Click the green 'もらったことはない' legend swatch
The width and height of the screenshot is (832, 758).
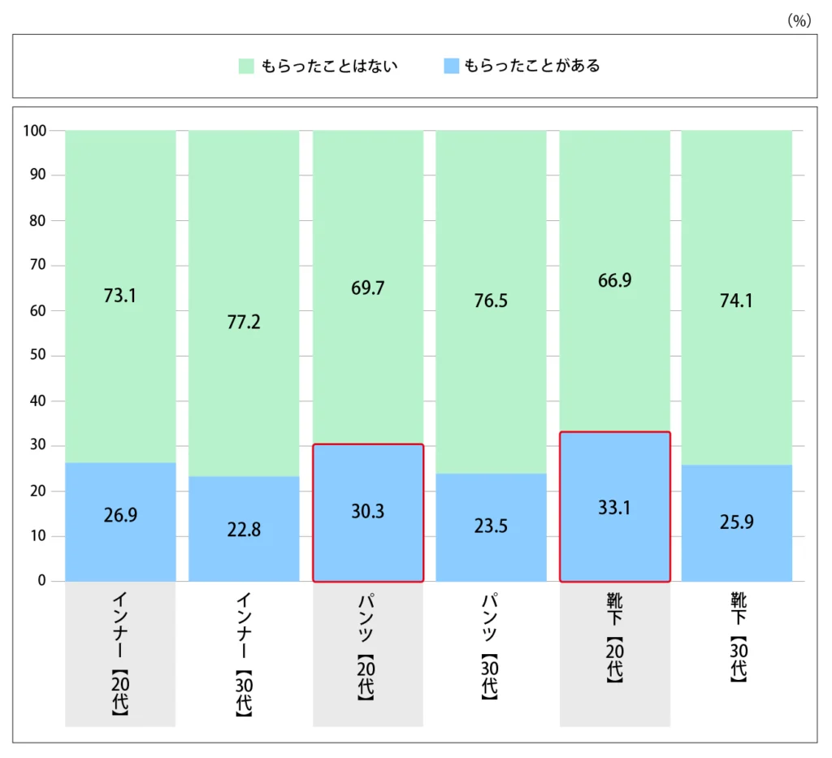pyautogui.click(x=246, y=66)
